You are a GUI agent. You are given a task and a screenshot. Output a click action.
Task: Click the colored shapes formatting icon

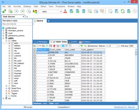pos(35,11)
